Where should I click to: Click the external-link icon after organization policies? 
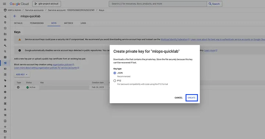click(x=73, y=64)
